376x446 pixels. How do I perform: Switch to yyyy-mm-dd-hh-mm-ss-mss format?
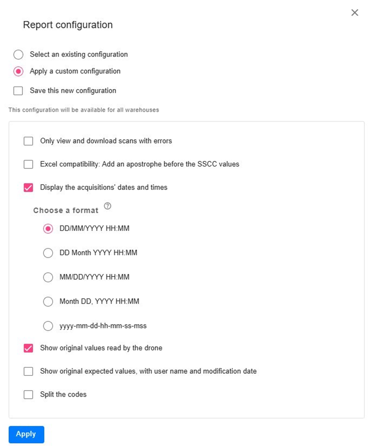48,326
